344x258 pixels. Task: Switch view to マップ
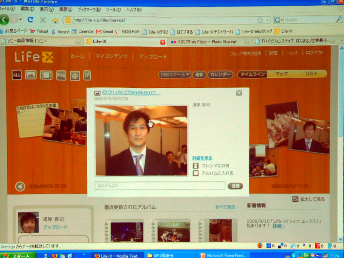click(282, 74)
